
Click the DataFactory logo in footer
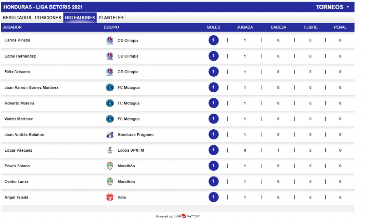point(187,216)
